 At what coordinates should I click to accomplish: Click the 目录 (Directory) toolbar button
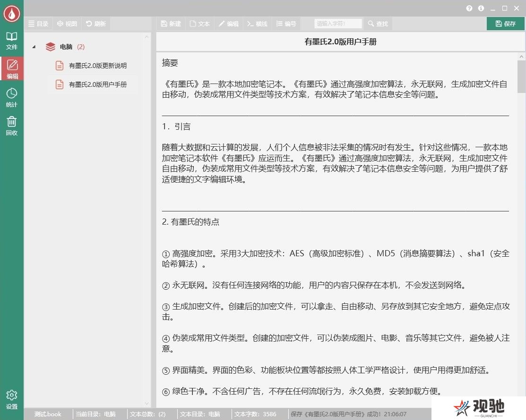pos(38,24)
